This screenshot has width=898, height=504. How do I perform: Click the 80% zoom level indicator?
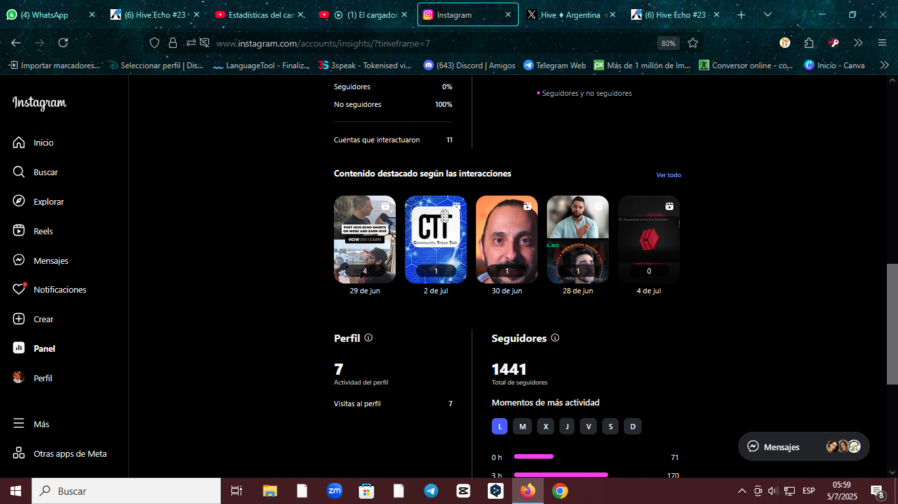[x=669, y=43]
